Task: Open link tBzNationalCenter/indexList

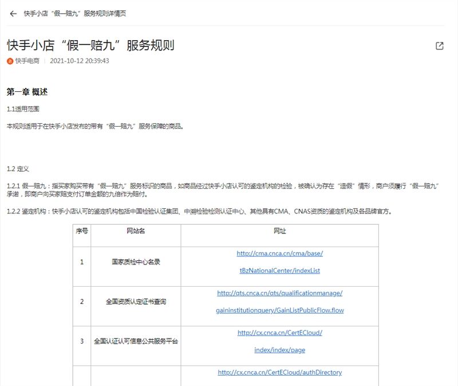Action: (279, 271)
